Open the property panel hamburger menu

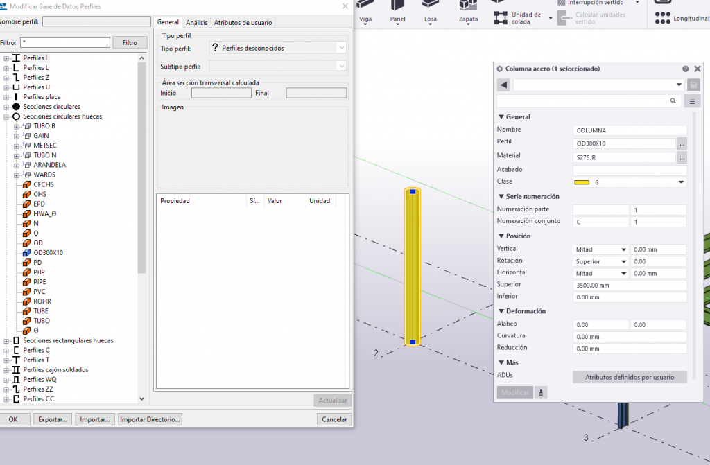tap(693, 101)
